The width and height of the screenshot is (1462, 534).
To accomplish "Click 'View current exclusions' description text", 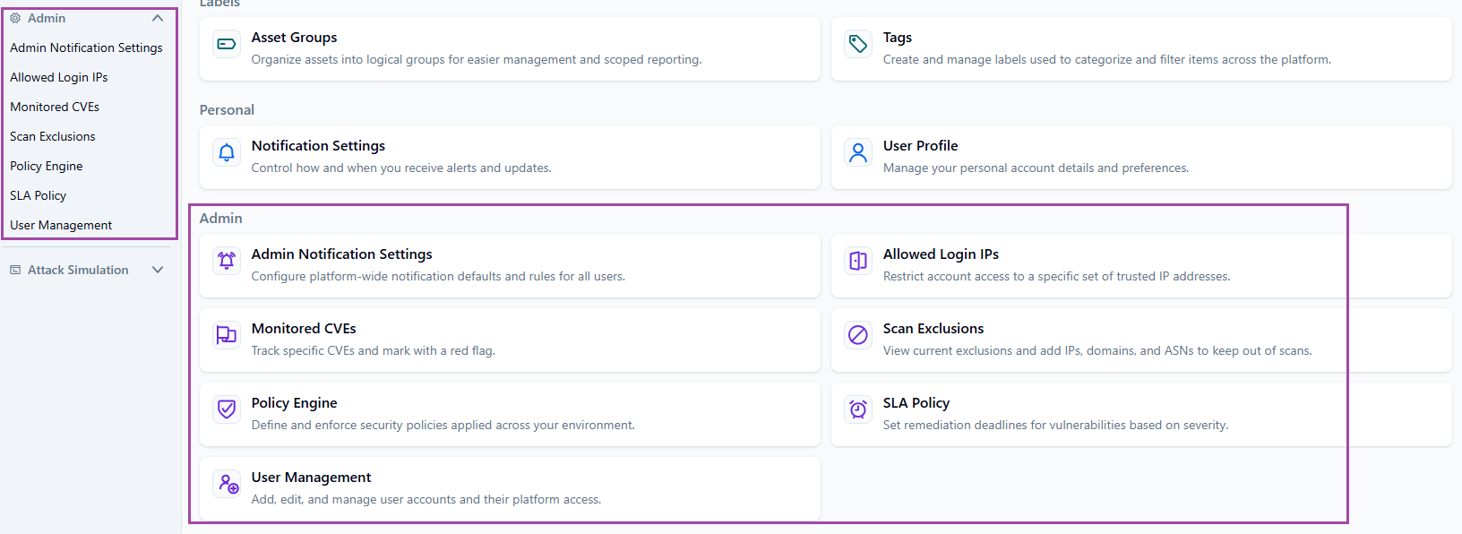I will (x=1097, y=351).
